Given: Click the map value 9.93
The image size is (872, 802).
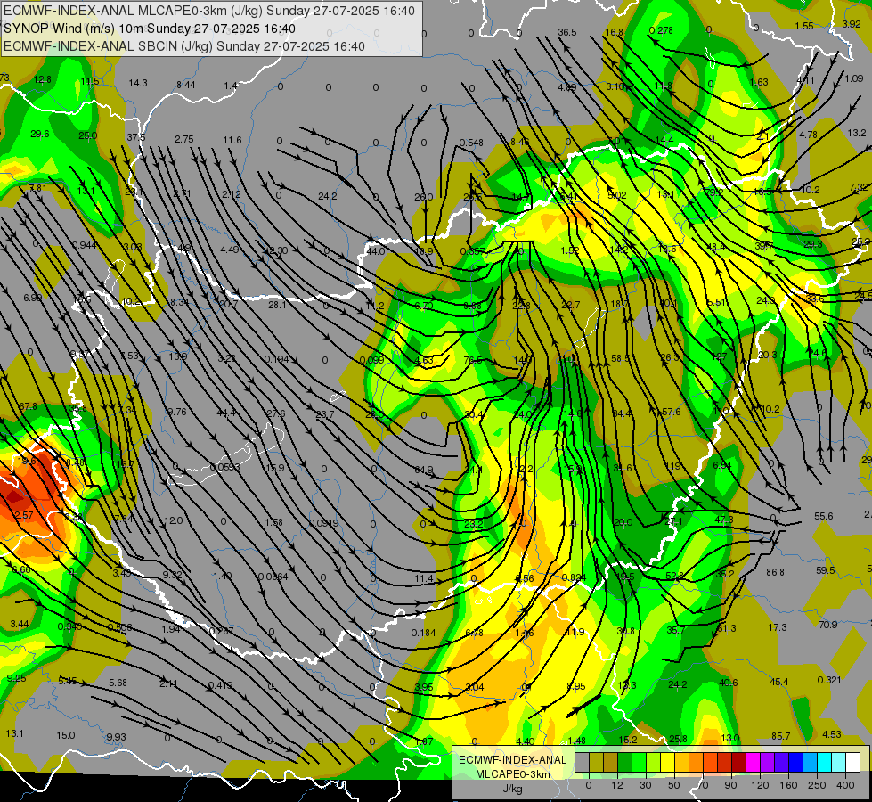Looking at the screenshot, I should [116, 737].
